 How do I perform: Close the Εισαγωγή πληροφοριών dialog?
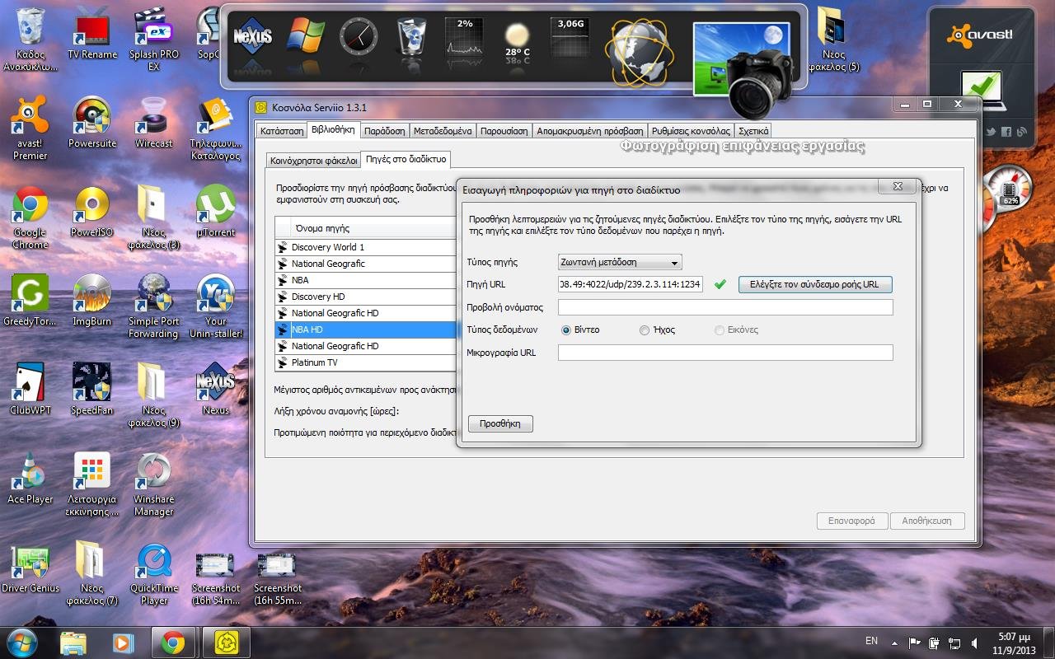898,186
